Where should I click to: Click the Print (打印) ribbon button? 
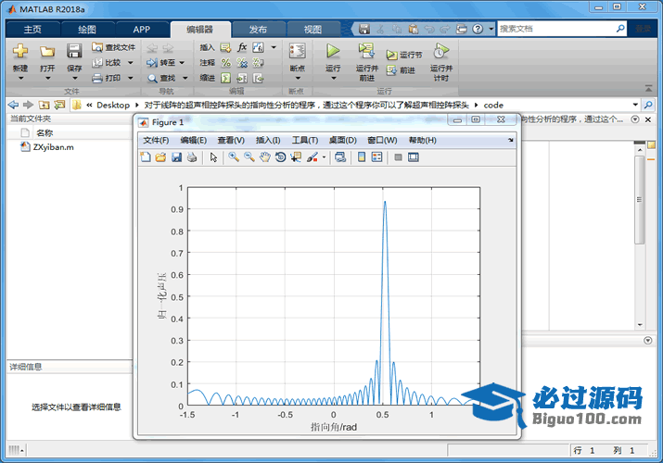click(x=107, y=78)
